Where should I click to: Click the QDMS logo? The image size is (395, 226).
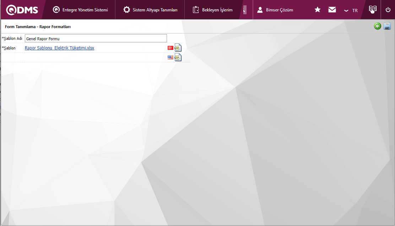click(22, 10)
